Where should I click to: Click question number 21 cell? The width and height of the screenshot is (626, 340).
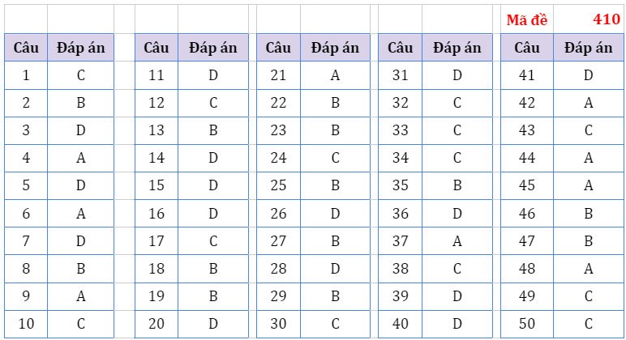point(278,75)
